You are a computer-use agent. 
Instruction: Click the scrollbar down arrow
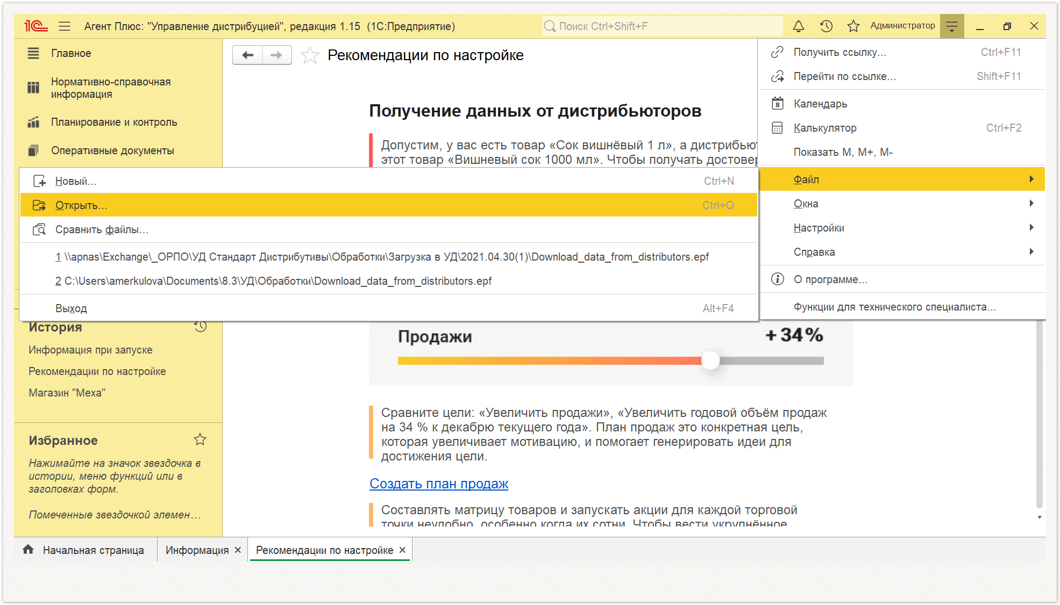pos(1040,517)
